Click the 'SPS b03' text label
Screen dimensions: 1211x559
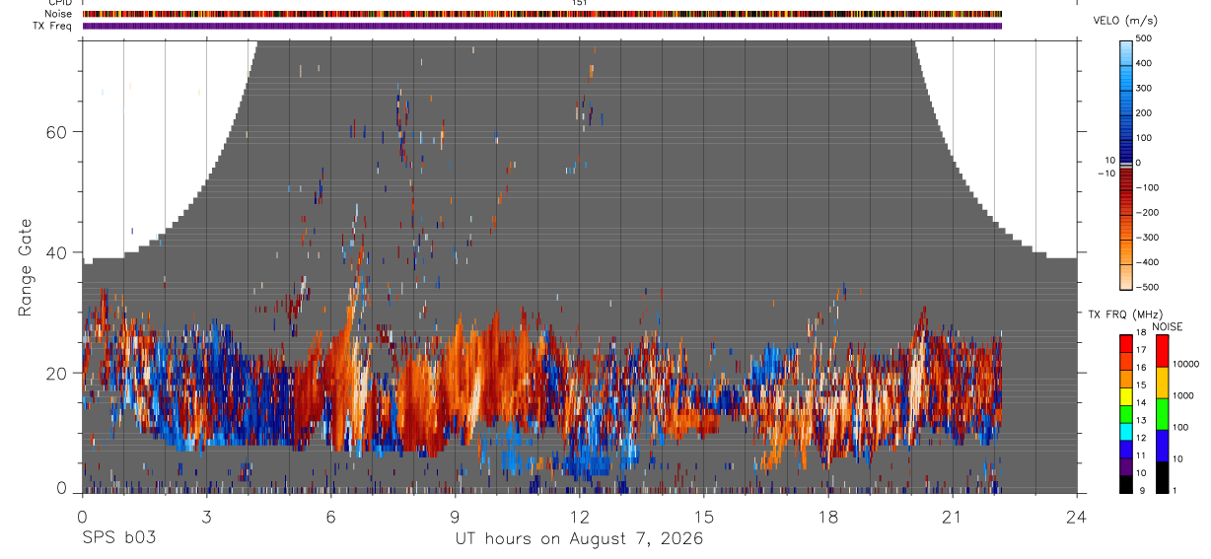(x=118, y=539)
